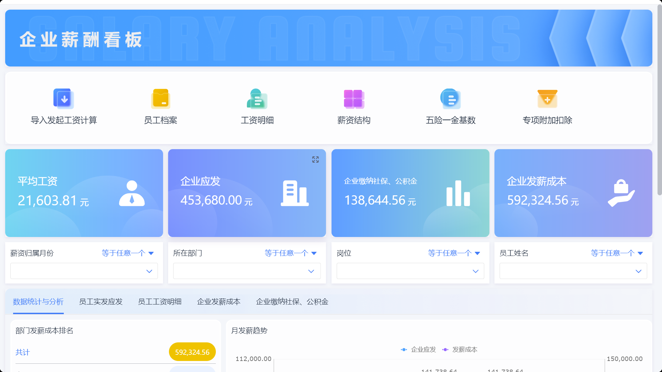Screen dimensions: 662x372
Task: Switch to the 员工实发应发 tab
Action: click(x=101, y=302)
